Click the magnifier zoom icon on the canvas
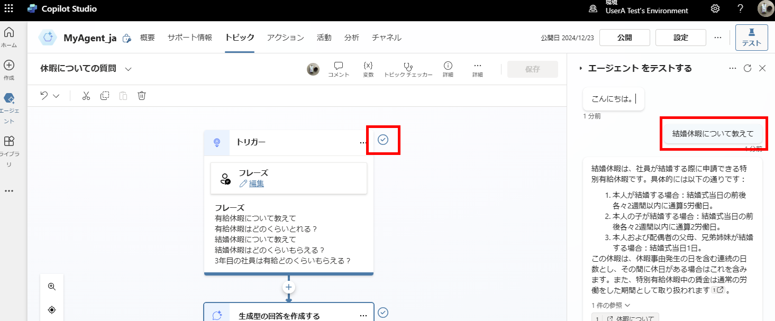The image size is (775, 321). (51, 286)
